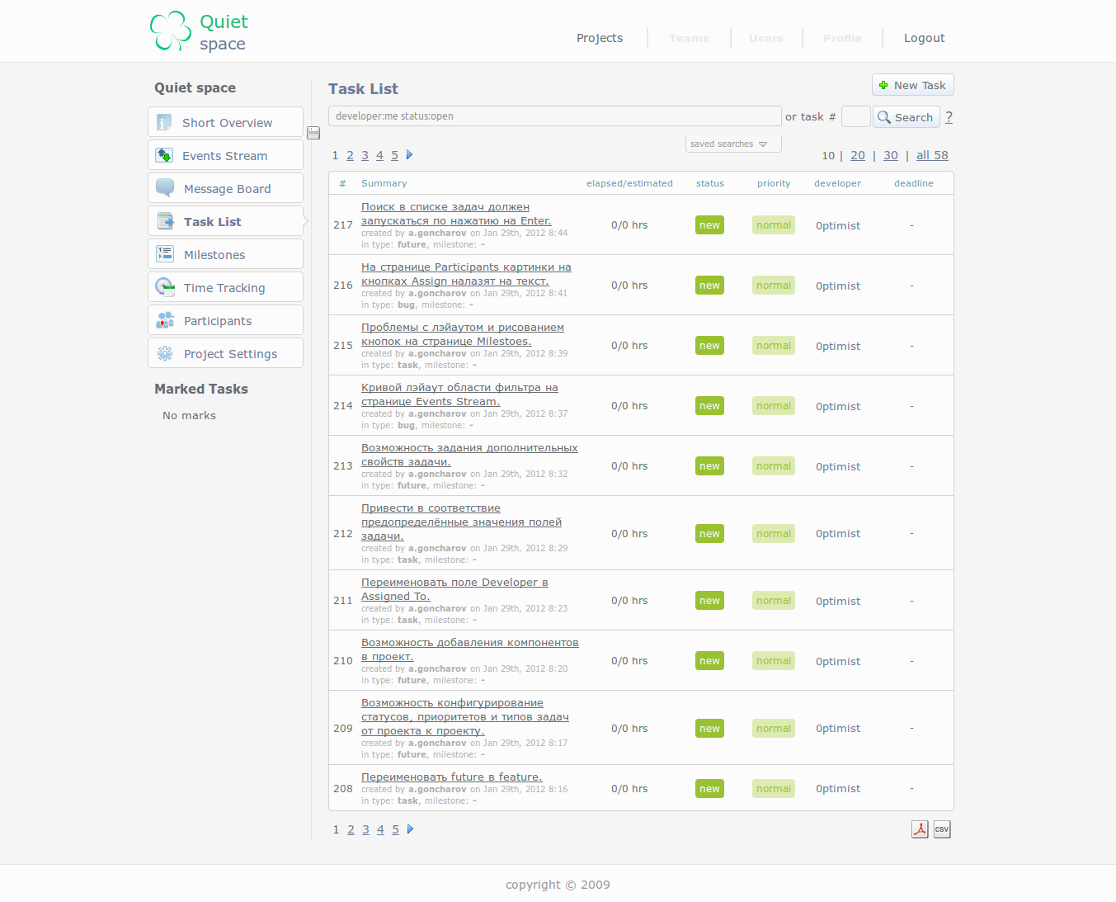1116x902 pixels.
Task: Click the New Task button
Action: click(912, 85)
